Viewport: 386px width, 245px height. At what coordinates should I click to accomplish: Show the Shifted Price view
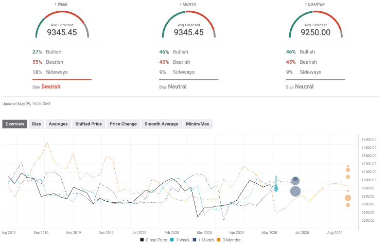pos(90,124)
